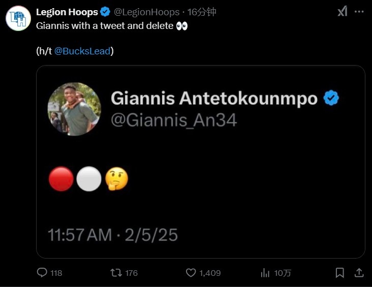Open Giannis's profile photo in quoted tweet
This screenshot has width=372, height=287.
click(x=74, y=109)
